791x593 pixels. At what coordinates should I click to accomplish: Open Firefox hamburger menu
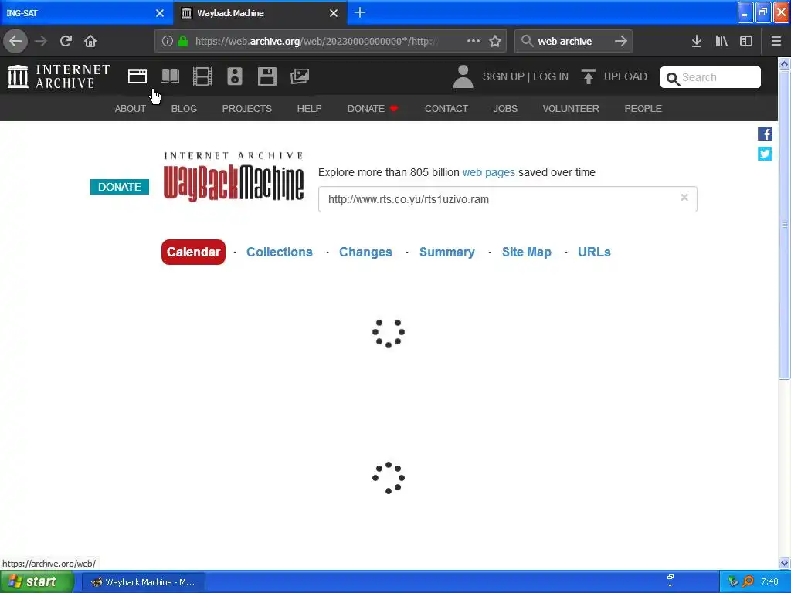pos(776,42)
